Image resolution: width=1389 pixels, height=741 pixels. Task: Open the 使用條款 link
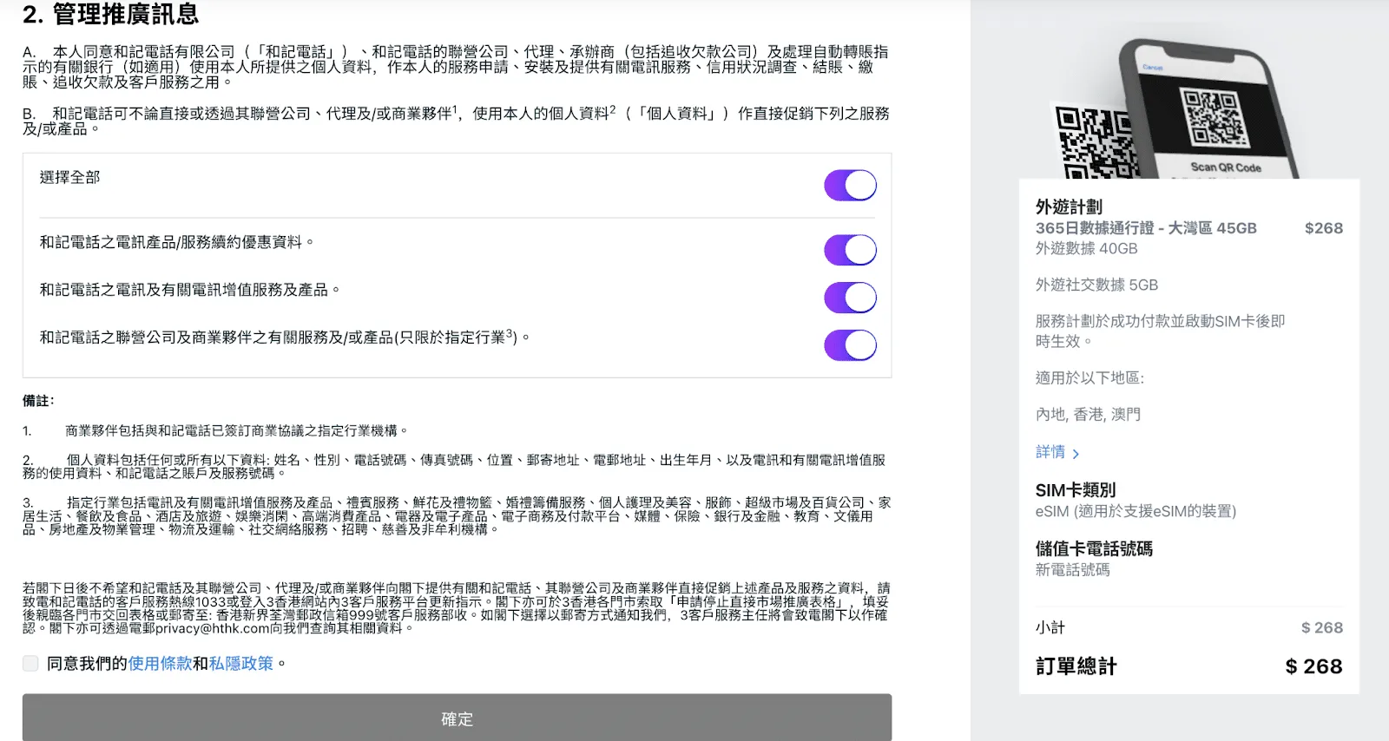pyautogui.click(x=160, y=664)
